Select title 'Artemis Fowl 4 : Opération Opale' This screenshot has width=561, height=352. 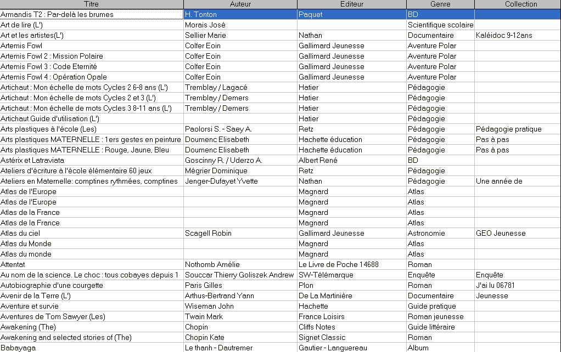(54, 77)
